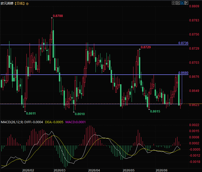Screen dimensions: 202x172
Task: Click the 0.8649 price axis label
Action: (194, 91)
